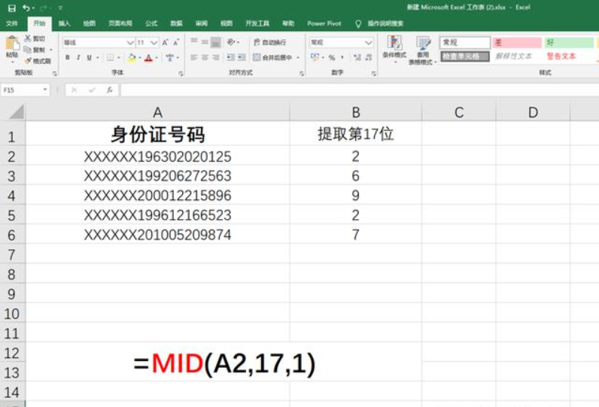Click the Font Color red A icon
The height and width of the screenshot is (407, 599).
(148, 58)
